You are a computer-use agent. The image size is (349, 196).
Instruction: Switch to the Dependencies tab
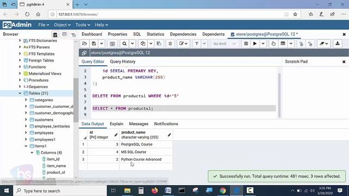[x=183, y=34]
